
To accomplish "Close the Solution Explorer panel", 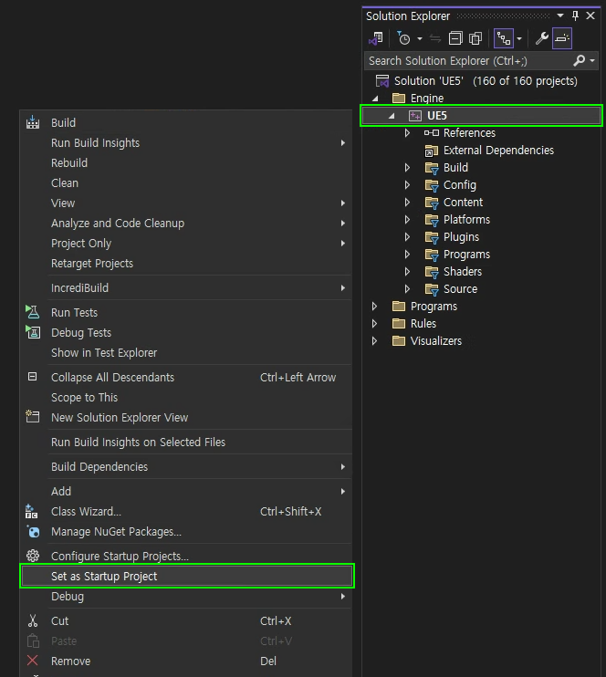I will pyautogui.click(x=590, y=16).
